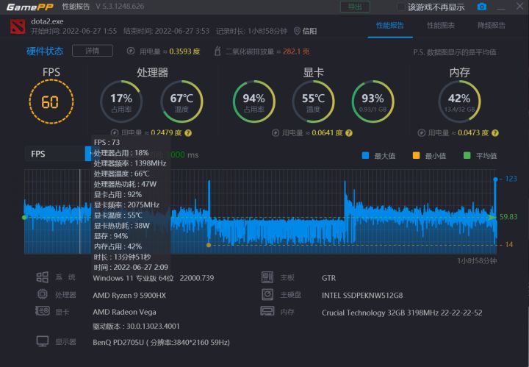Click the green 平均值 legend swatch
529x367 pixels.
(x=467, y=155)
